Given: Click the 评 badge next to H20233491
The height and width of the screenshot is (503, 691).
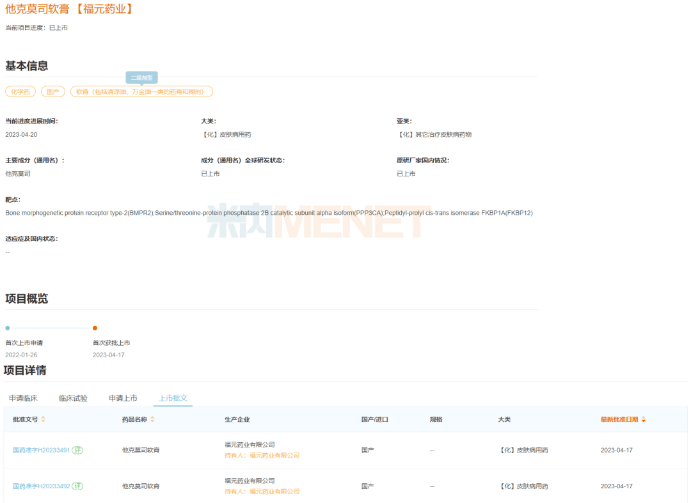Looking at the screenshot, I should tap(77, 450).
